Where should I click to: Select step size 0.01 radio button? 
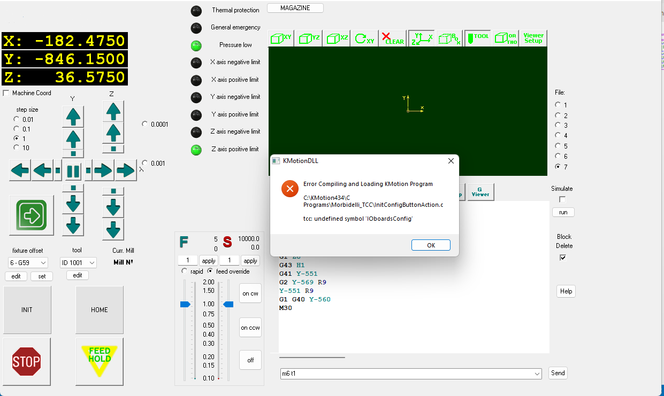point(17,119)
